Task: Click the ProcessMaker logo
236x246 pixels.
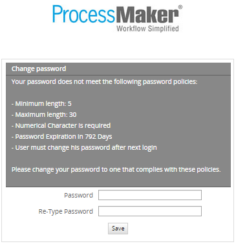Action: point(118,18)
